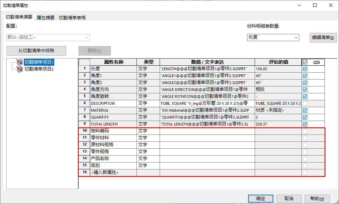Click the evaluated value 156.82
The height and width of the screenshot is (204, 339).
278,69
